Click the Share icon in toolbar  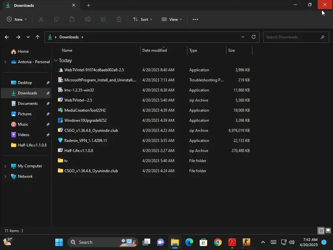click(103, 19)
